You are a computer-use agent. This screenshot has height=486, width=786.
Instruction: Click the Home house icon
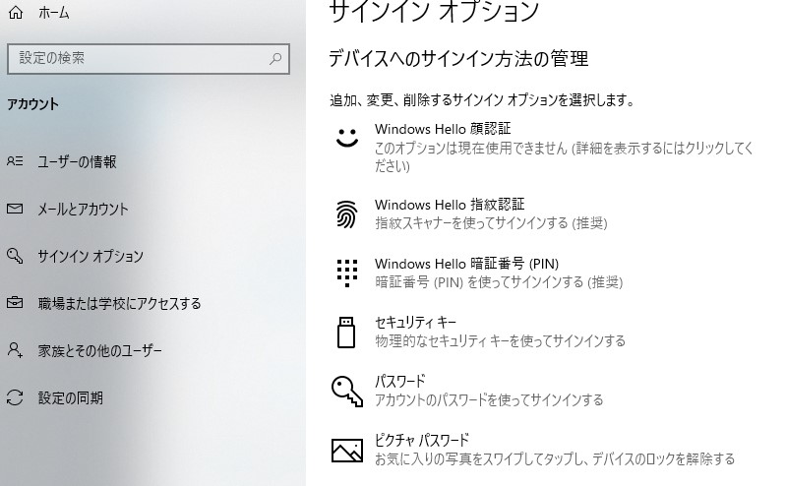[x=16, y=12]
